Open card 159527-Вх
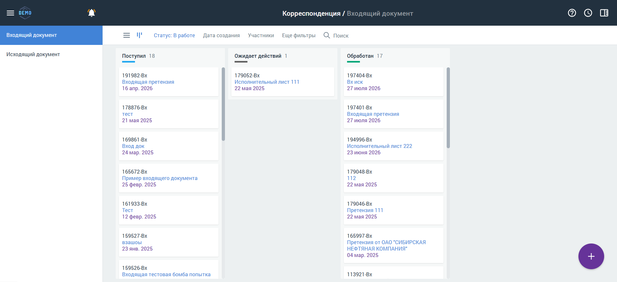Image resolution: width=617 pixels, height=282 pixels. point(169,242)
